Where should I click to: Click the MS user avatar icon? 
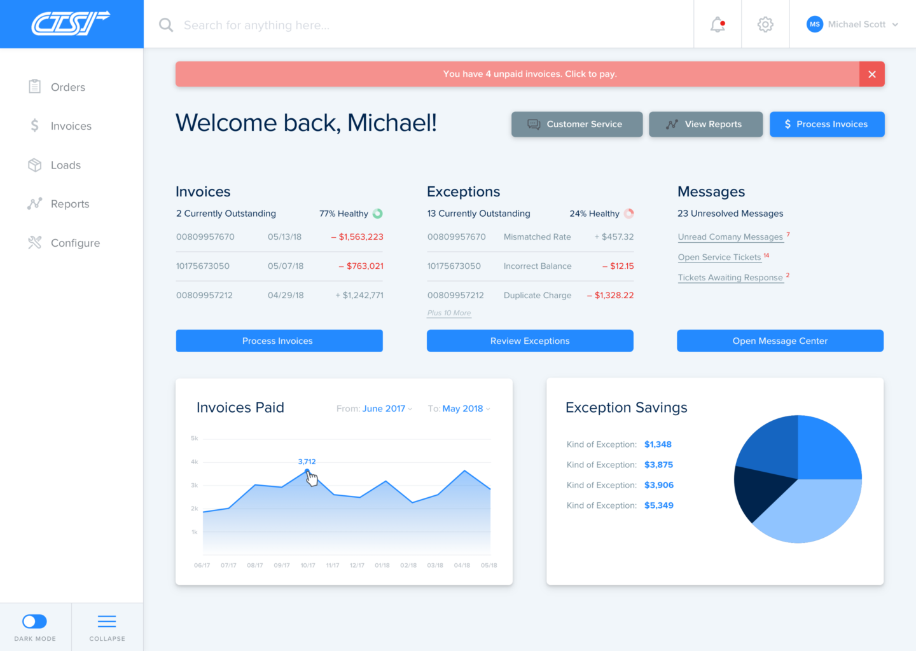click(814, 24)
